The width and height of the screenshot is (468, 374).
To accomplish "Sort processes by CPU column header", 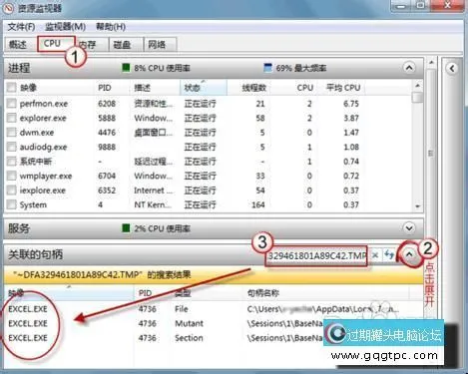I will coord(305,88).
